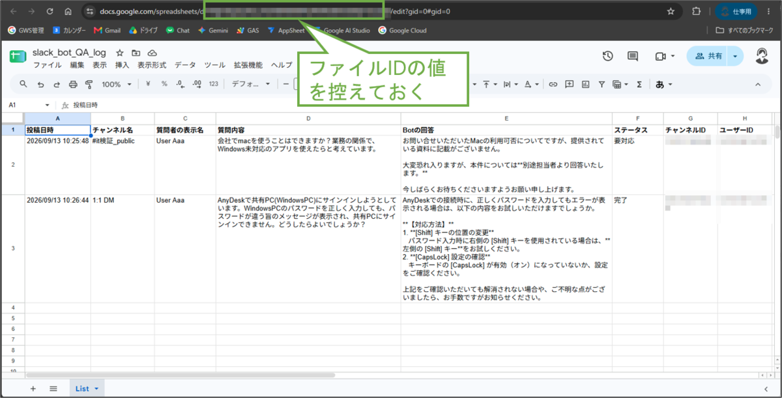
Task: Show all sheets list icon
Action: click(53, 388)
